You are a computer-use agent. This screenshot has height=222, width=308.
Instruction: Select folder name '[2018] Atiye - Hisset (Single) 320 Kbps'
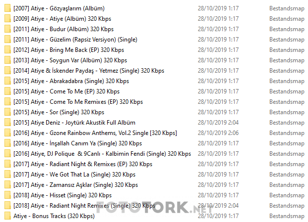pyautogui.click(x=62, y=195)
